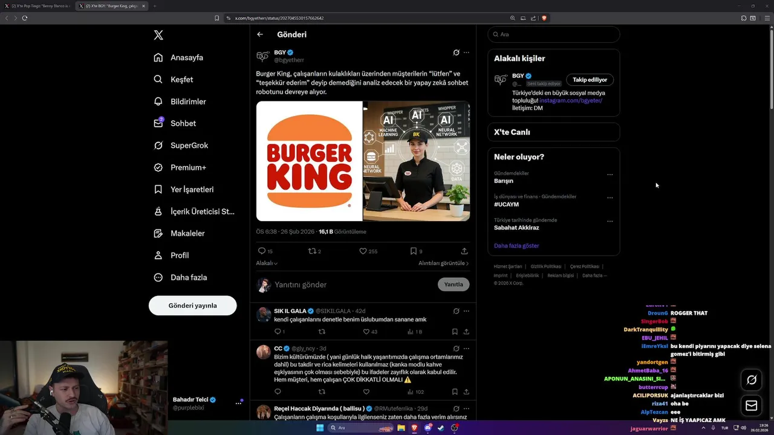Open more options for #UCAYM trend

tap(610, 198)
